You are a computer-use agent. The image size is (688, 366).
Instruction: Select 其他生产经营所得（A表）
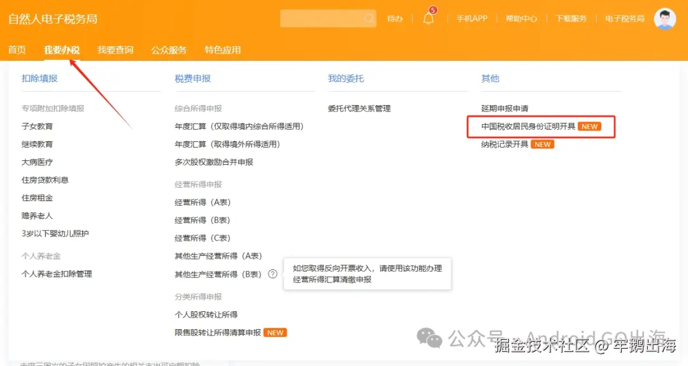[218, 256]
